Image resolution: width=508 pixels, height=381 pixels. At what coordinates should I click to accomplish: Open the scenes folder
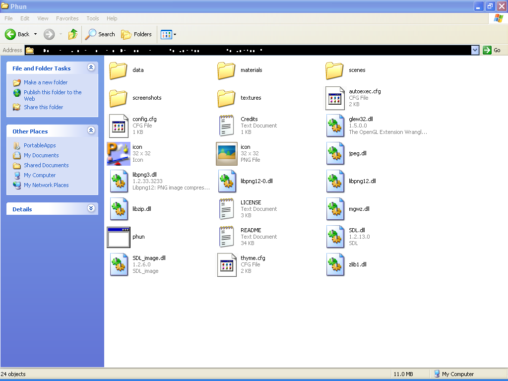point(334,71)
